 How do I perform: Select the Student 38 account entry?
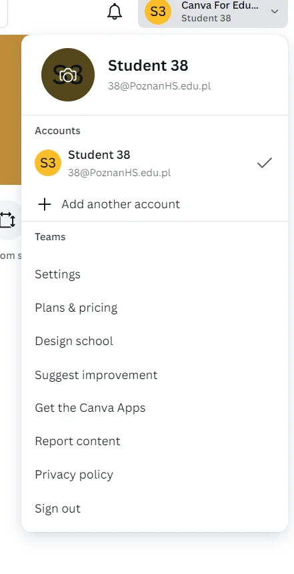point(154,163)
